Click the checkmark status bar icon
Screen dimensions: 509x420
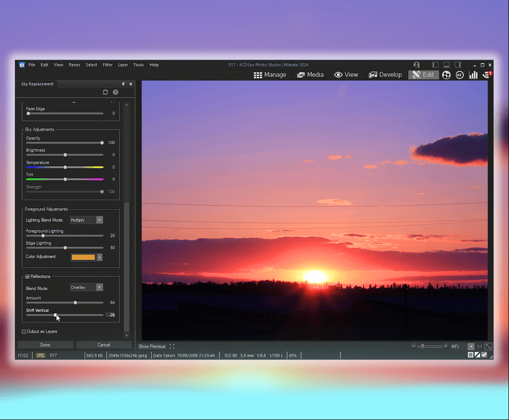[484, 355]
